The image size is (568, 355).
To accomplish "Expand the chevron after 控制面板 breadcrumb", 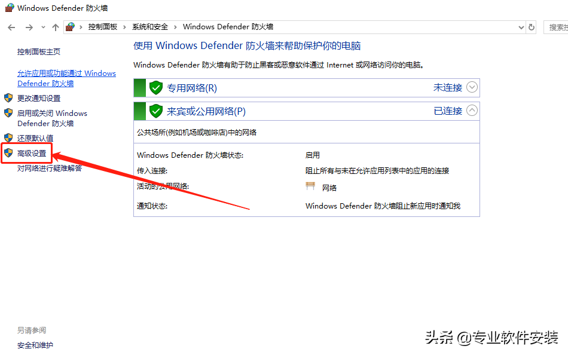I will [x=124, y=27].
